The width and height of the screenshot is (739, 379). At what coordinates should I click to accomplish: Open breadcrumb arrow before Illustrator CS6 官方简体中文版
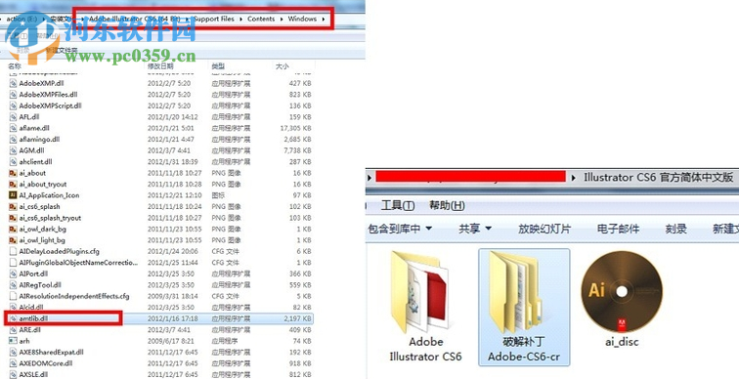click(574, 178)
